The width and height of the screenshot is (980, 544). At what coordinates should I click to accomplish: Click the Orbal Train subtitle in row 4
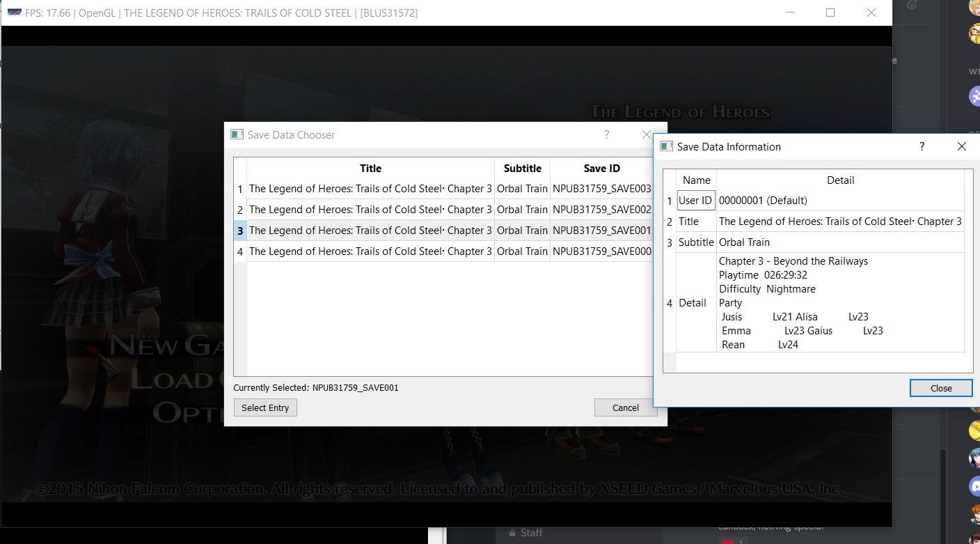pos(522,251)
